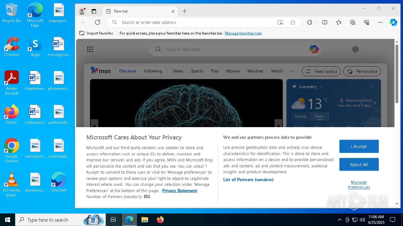Image resolution: width=403 pixels, height=226 pixels.
Task: Click the taskbar search box
Action: tap(60, 220)
